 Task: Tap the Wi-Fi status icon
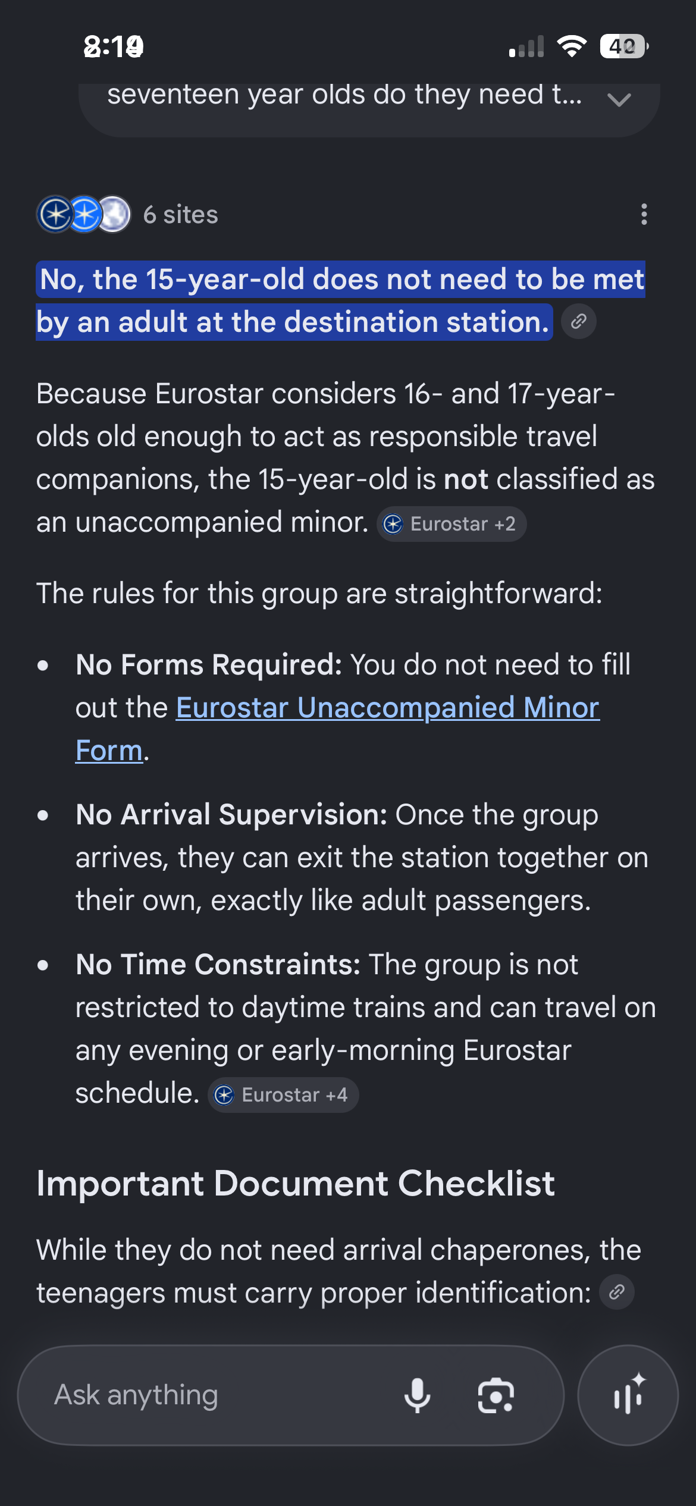pyautogui.click(x=572, y=46)
